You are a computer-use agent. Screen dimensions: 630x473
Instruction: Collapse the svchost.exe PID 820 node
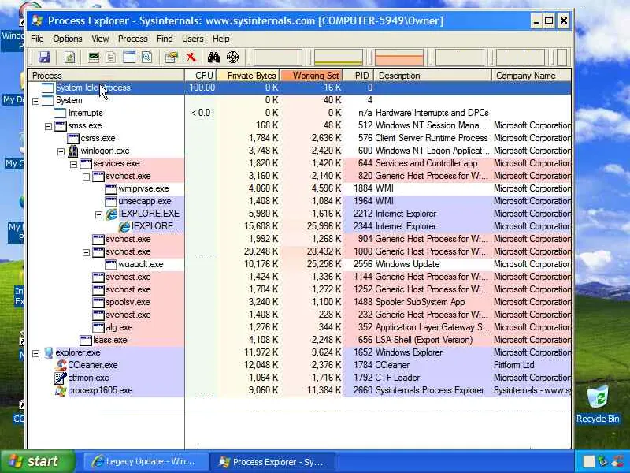pyautogui.click(x=86, y=177)
